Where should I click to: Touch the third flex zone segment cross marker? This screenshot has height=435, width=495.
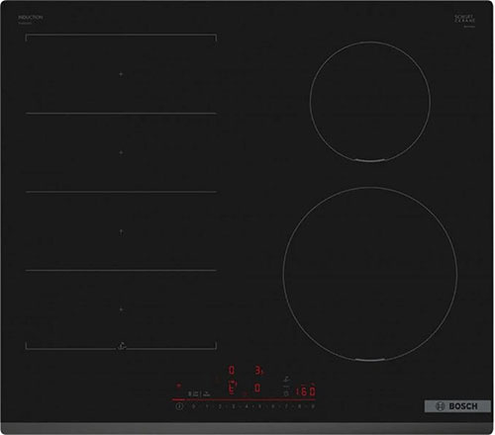pyautogui.click(x=121, y=232)
